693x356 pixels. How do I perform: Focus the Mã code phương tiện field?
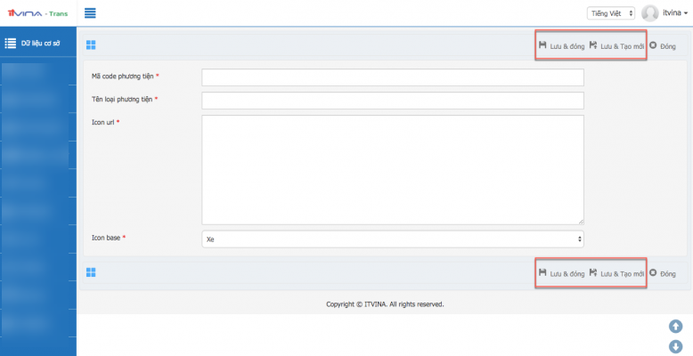(x=393, y=77)
